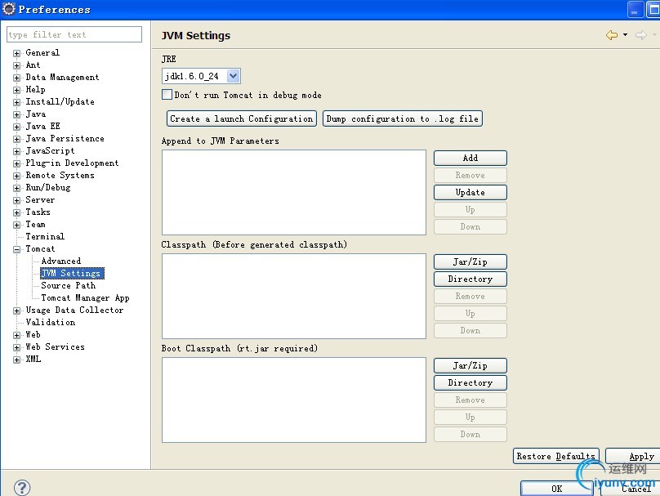
Task: Click Jar/Zip for Boot Classpath
Action: tap(470, 365)
